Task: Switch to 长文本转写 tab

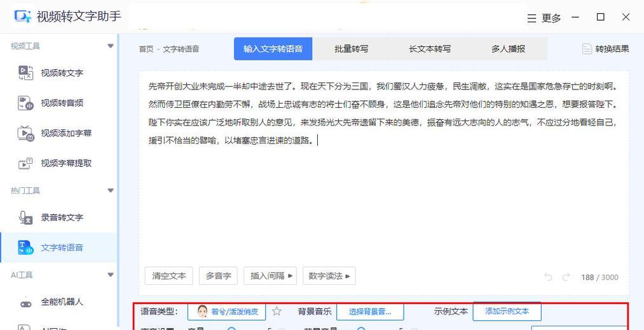Action: [430, 49]
